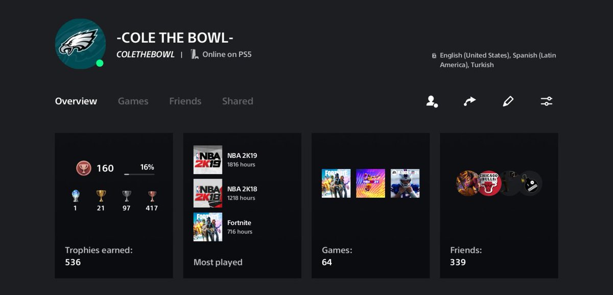
Task: Click the bronze trophy icon
Action: click(x=152, y=196)
